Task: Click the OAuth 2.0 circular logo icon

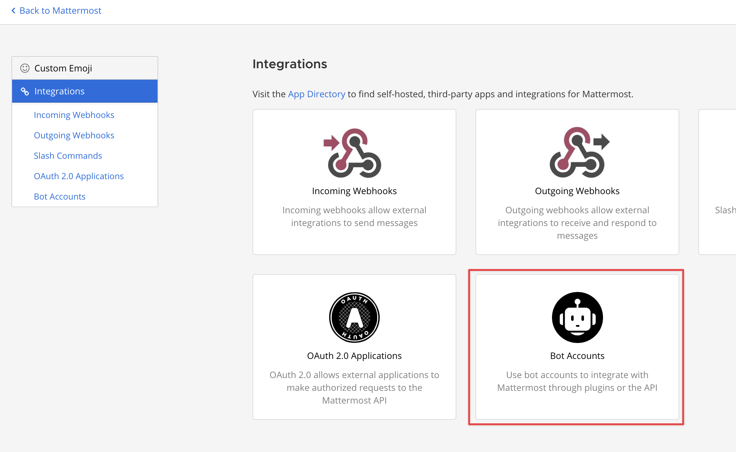Action: point(354,317)
